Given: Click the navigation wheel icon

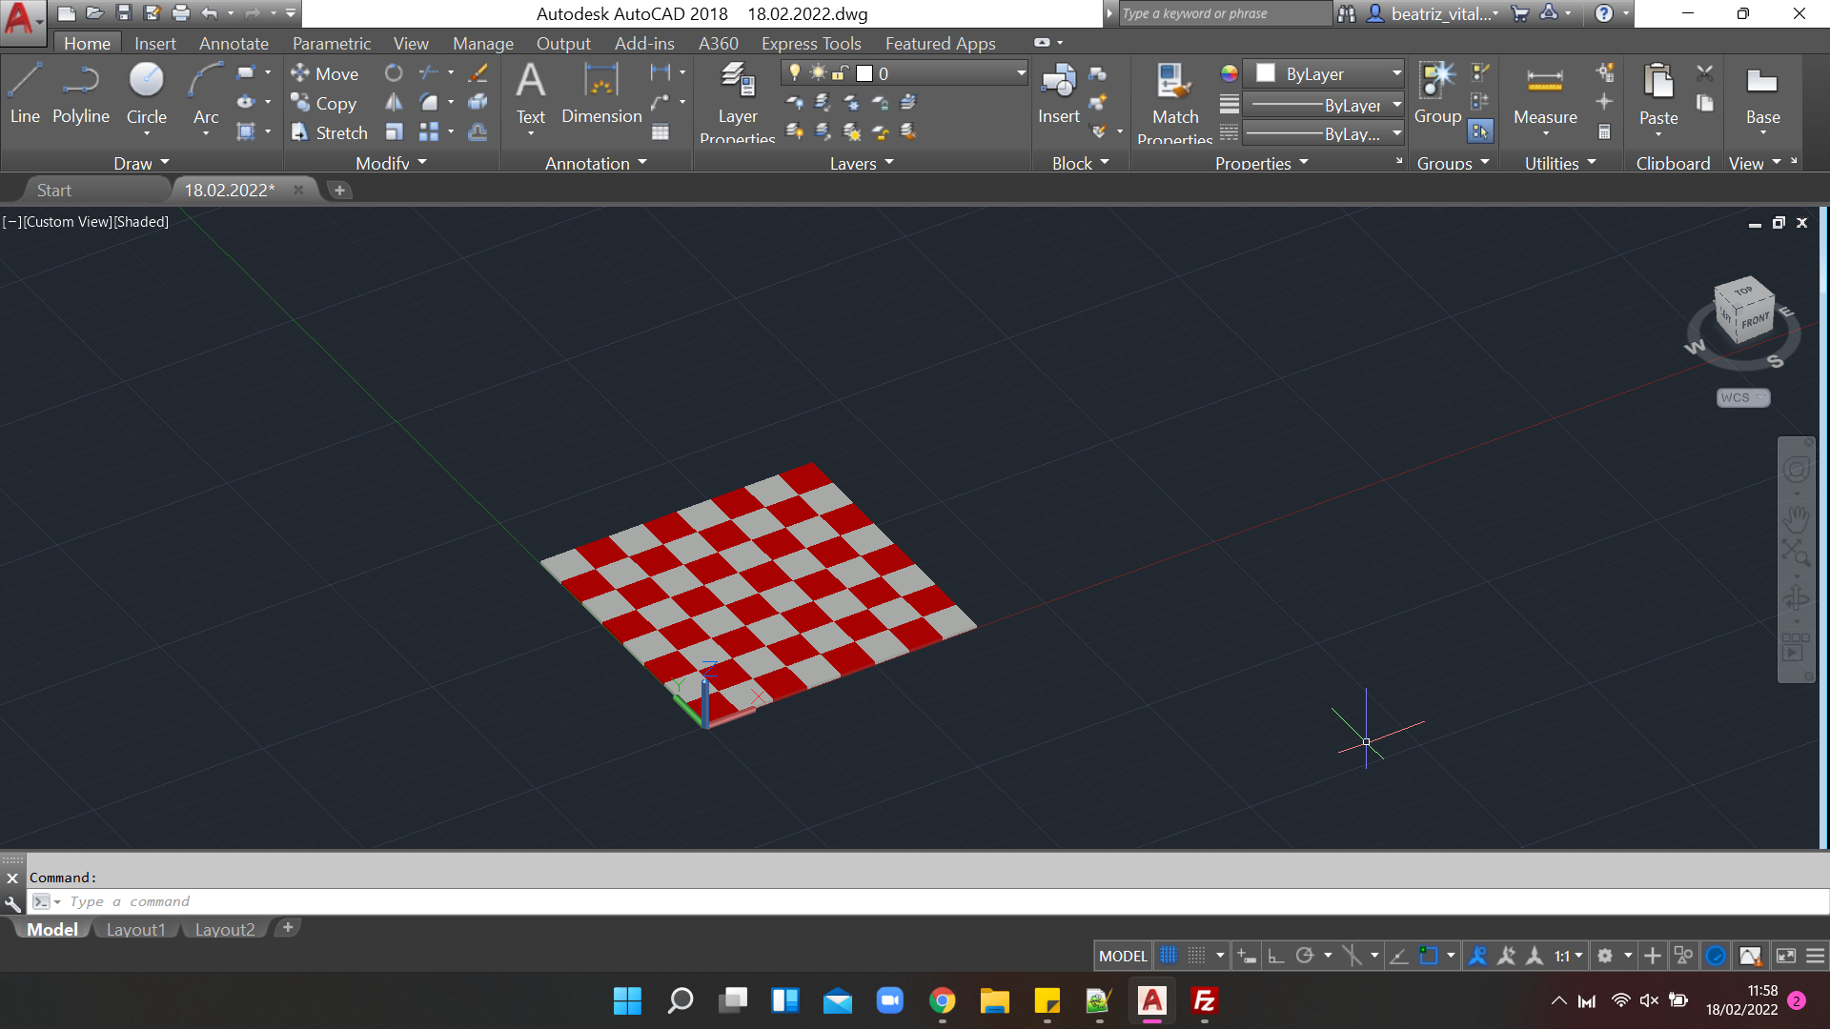Looking at the screenshot, I should coord(1797,470).
